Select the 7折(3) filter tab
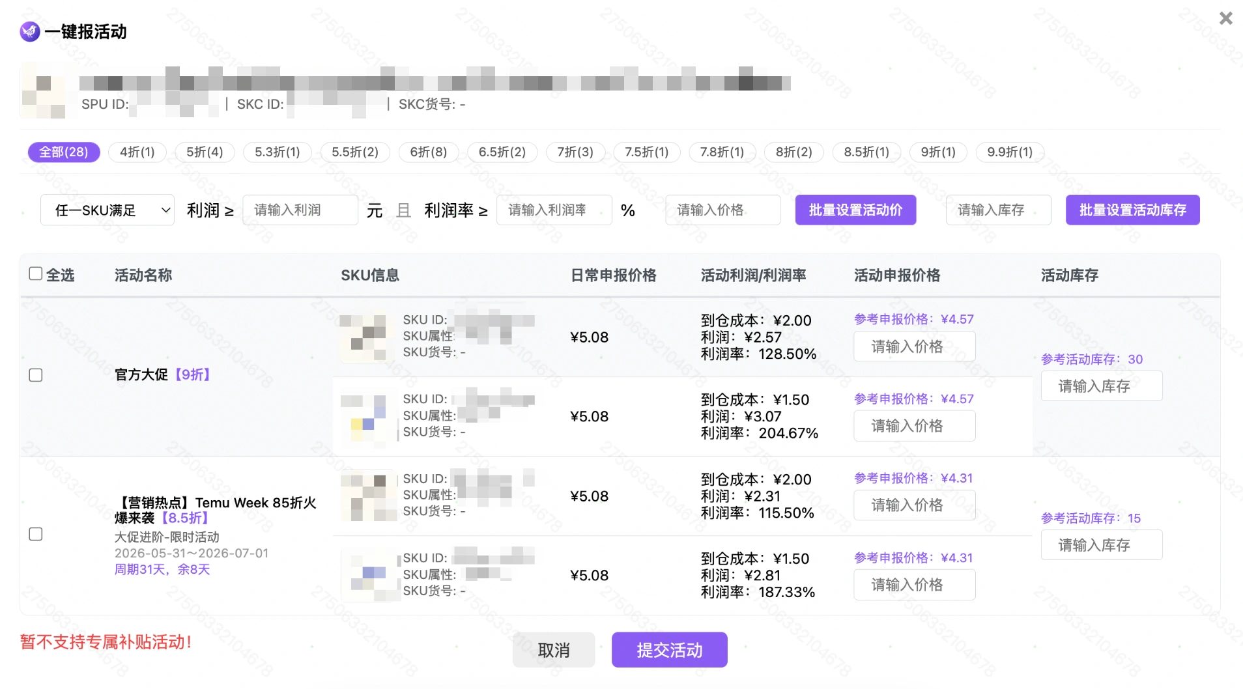Viewport: 1243px width, 689px height. (575, 152)
